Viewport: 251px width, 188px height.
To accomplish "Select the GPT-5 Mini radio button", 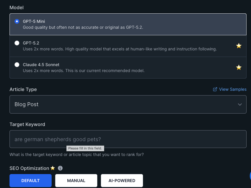I will point(17,21).
